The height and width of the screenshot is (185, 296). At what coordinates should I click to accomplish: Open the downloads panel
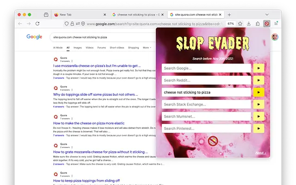249,24
